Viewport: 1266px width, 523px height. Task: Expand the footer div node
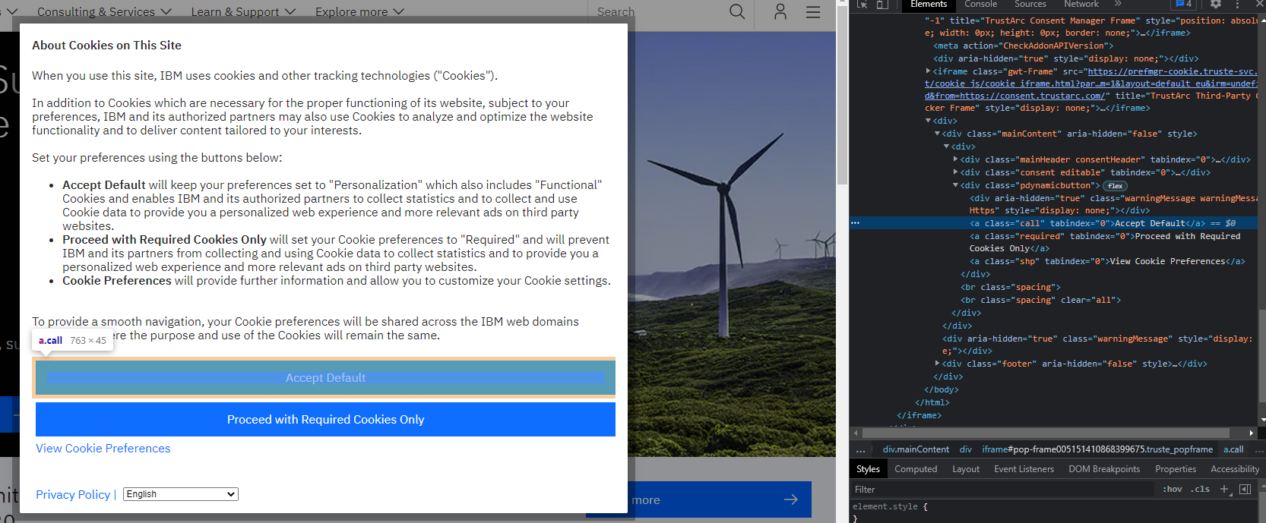click(938, 364)
